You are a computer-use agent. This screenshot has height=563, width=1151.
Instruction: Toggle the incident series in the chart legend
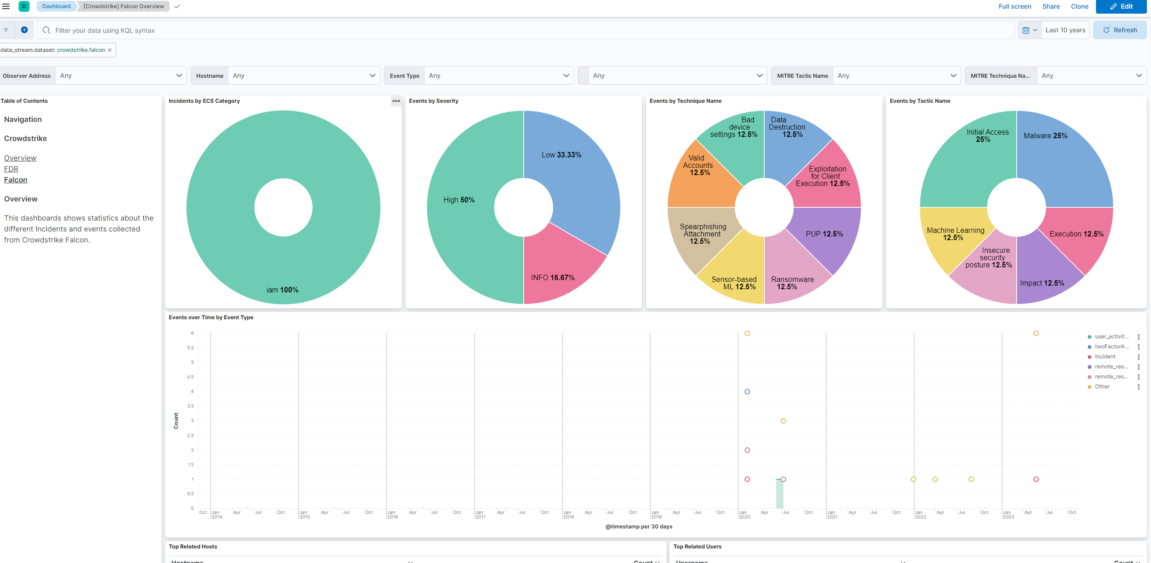tap(1104, 357)
